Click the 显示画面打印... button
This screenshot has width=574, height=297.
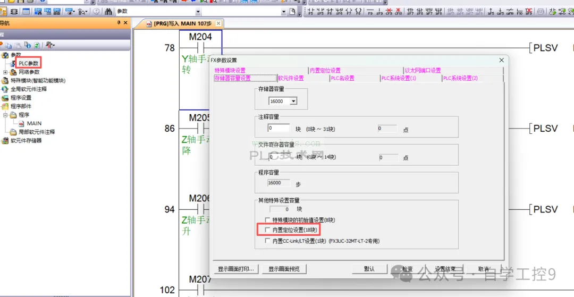236,269
